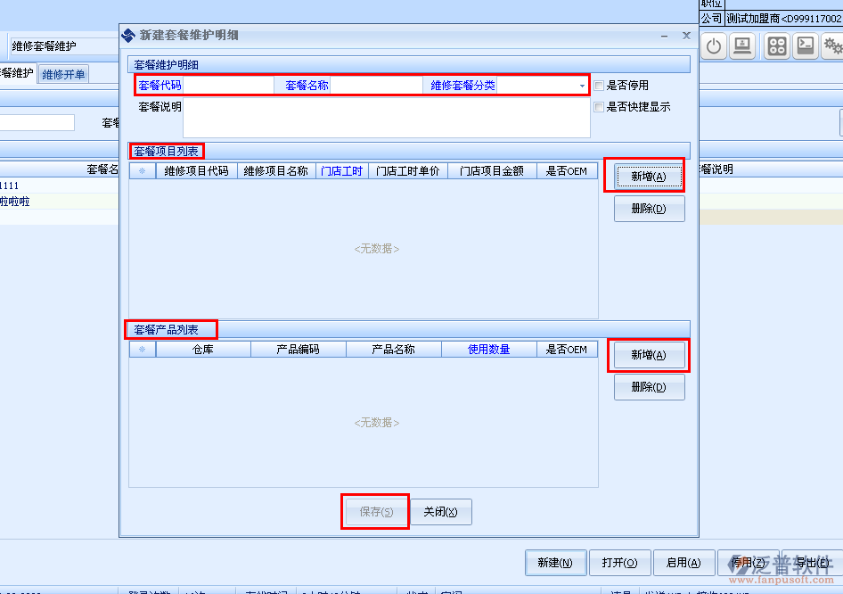
Task: Close dialog with the title bar X
Action: (x=685, y=36)
